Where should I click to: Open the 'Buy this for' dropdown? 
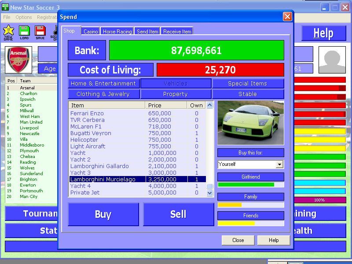pos(279,164)
